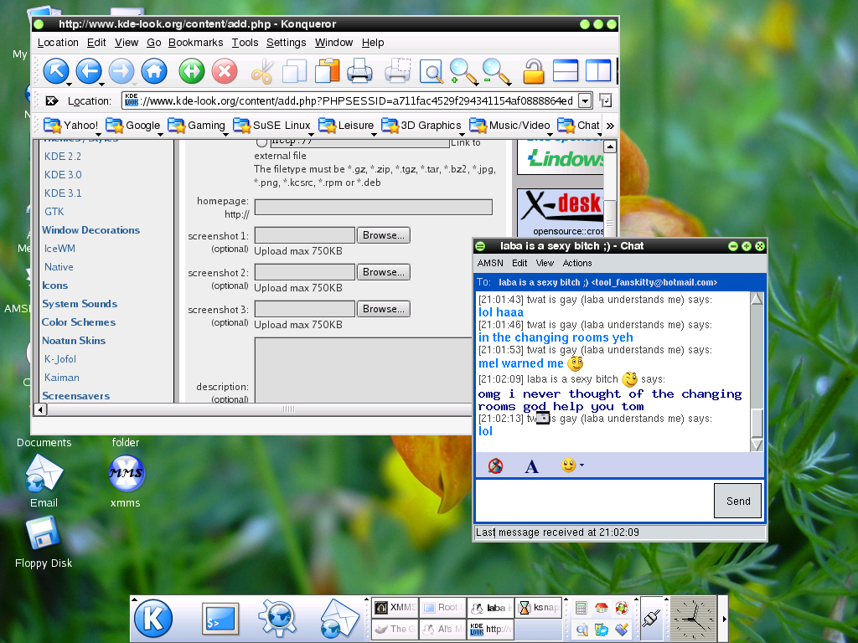Open emoticon list dropdown arrow in chat
858x643 pixels.
(581, 466)
